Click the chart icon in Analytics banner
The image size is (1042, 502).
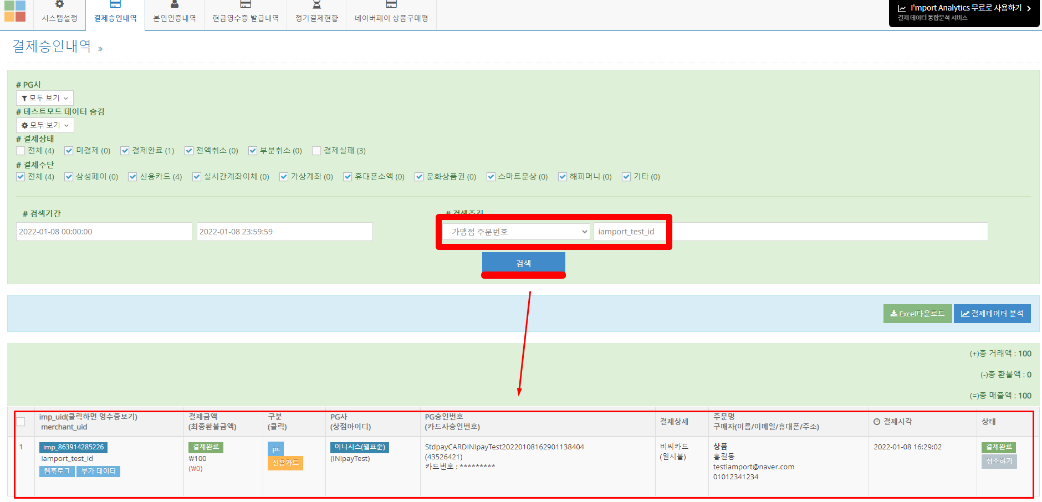pos(902,8)
